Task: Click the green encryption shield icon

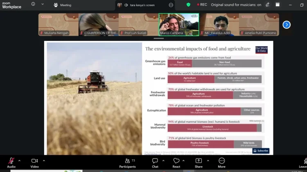Action: (188, 5)
